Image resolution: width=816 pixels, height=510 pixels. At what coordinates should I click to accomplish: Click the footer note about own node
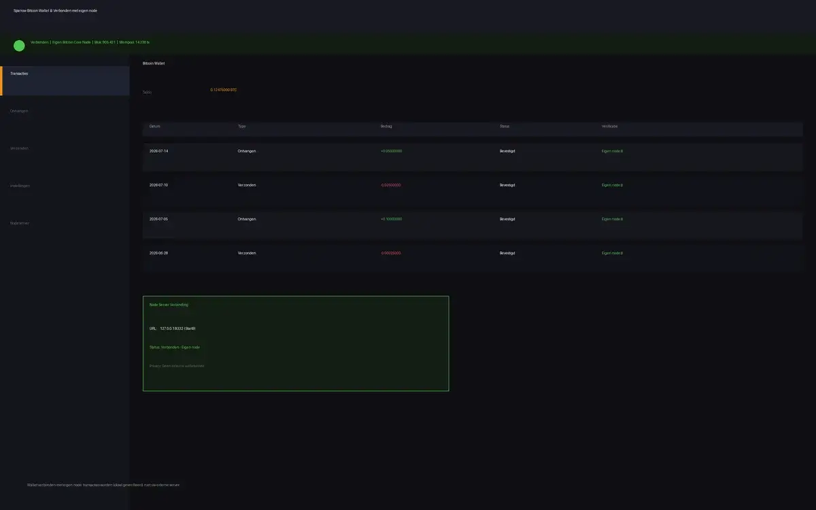[x=103, y=485]
